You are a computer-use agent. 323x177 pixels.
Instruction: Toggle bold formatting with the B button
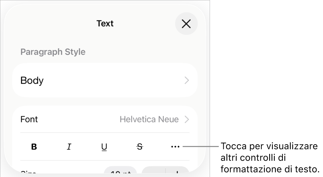pos(34,147)
